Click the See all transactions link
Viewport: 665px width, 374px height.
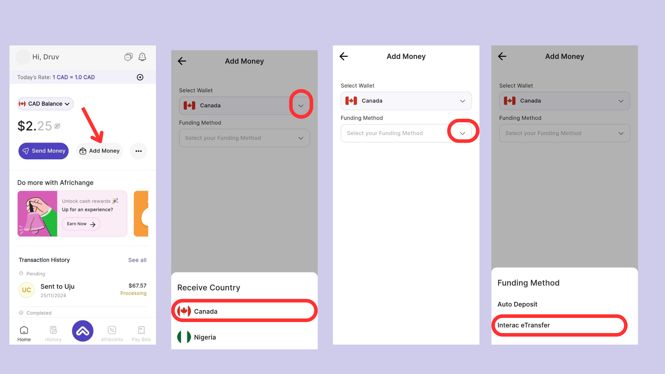click(137, 260)
